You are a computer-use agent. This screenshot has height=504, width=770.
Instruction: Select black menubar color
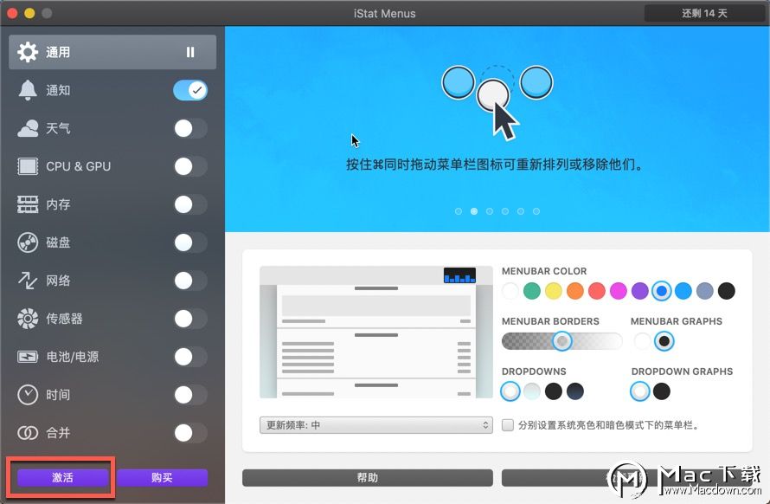726,291
